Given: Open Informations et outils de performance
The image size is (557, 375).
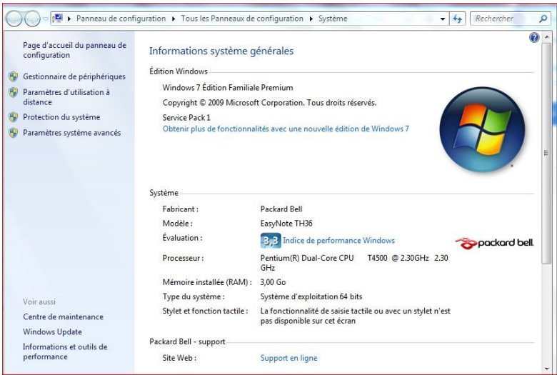Looking at the screenshot, I should coord(65,351).
